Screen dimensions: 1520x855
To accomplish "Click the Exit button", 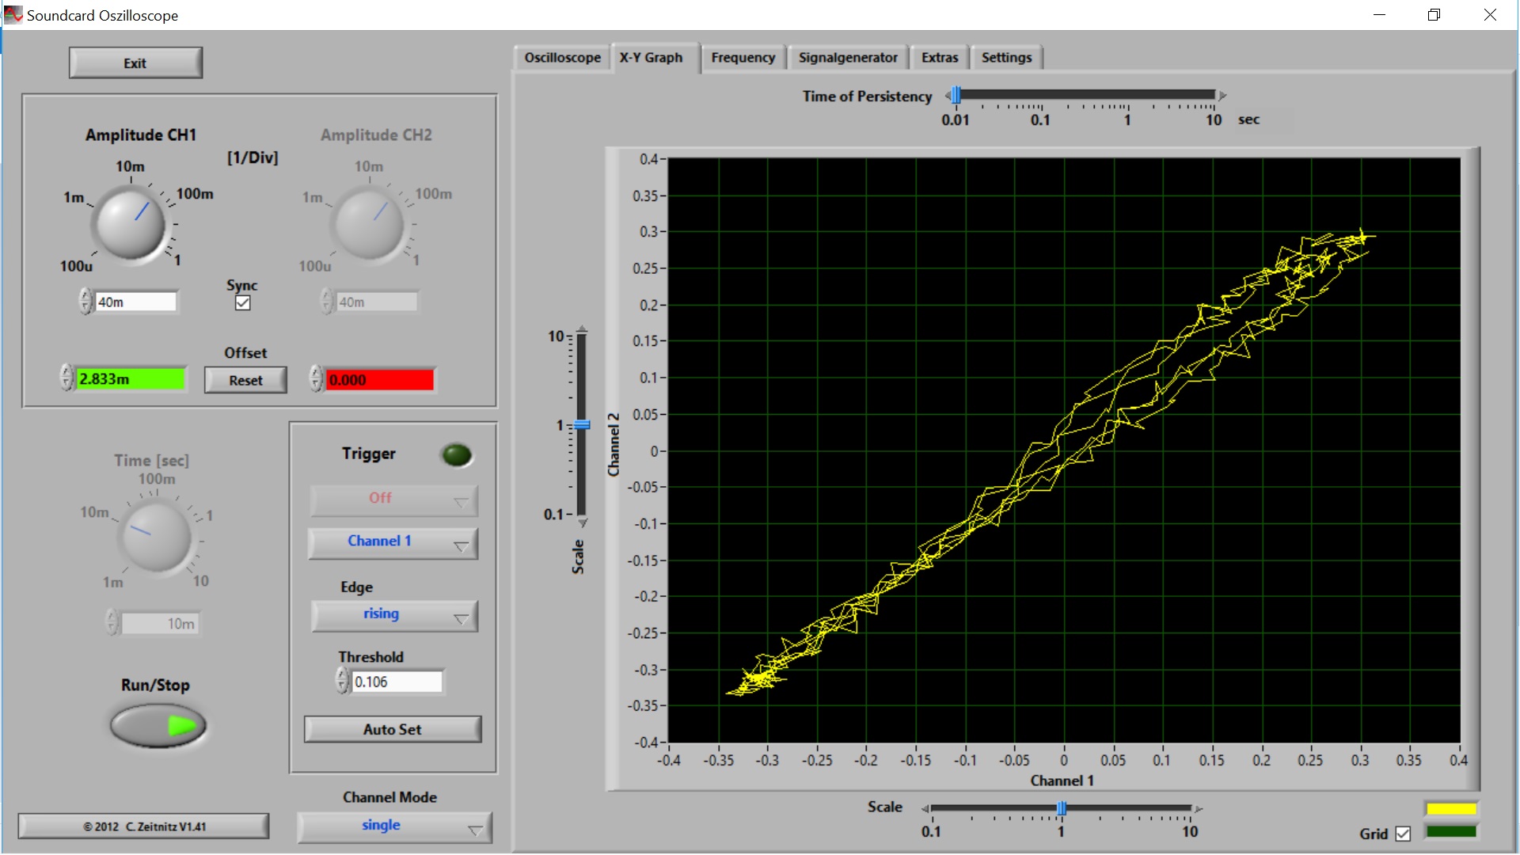I will click(135, 63).
